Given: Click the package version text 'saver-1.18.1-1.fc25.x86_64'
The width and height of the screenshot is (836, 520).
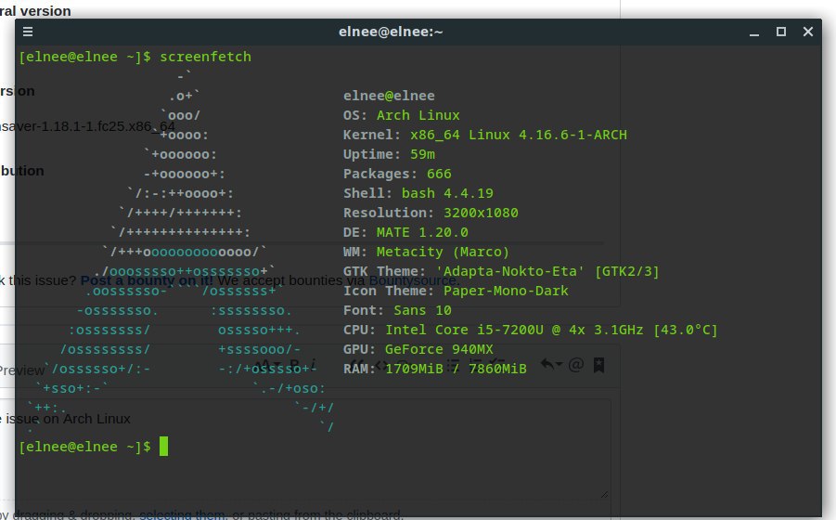Looking at the screenshot, I should coord(87,126).
